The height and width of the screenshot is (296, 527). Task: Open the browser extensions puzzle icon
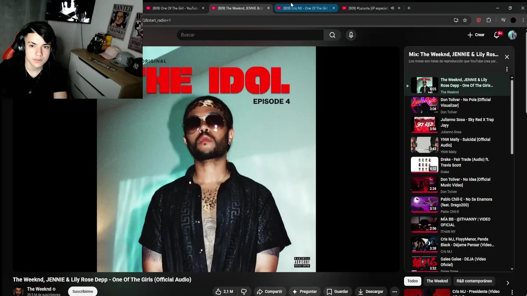coord(489,20)
